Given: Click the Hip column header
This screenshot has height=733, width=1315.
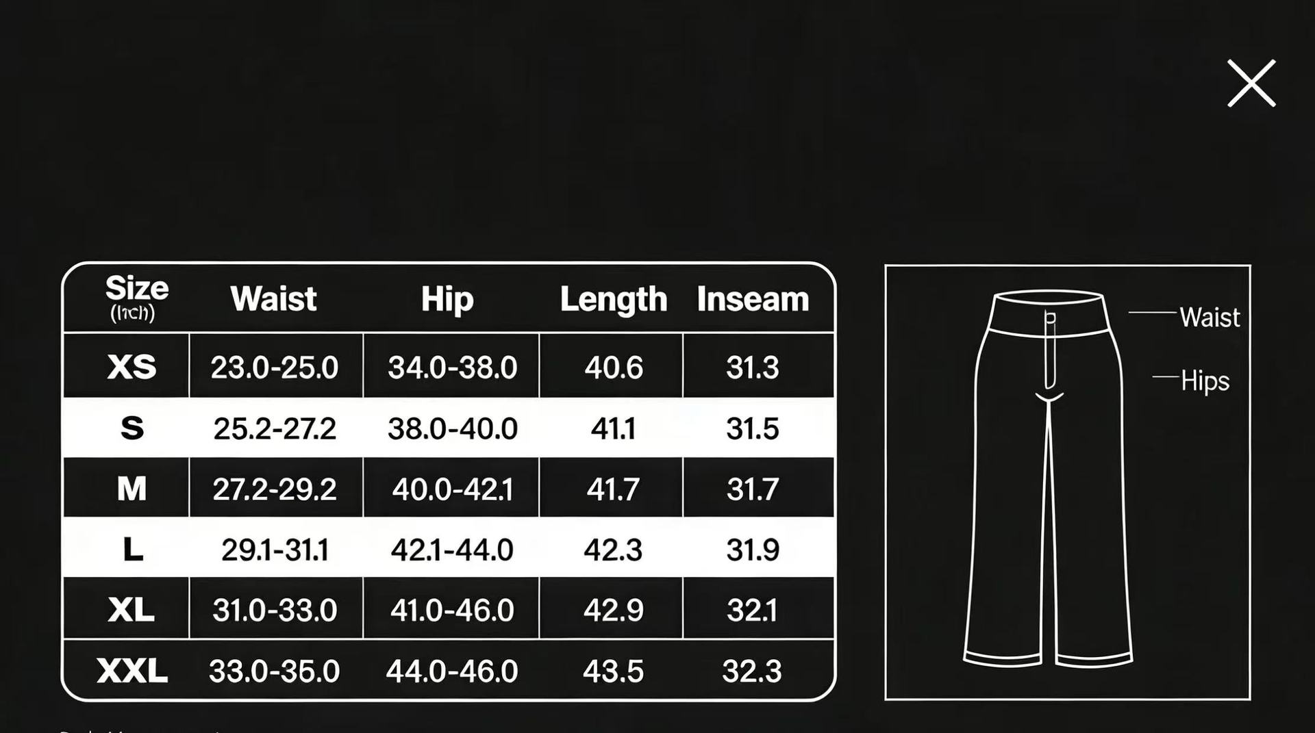Looking at the screenshot, I should 447,299.
